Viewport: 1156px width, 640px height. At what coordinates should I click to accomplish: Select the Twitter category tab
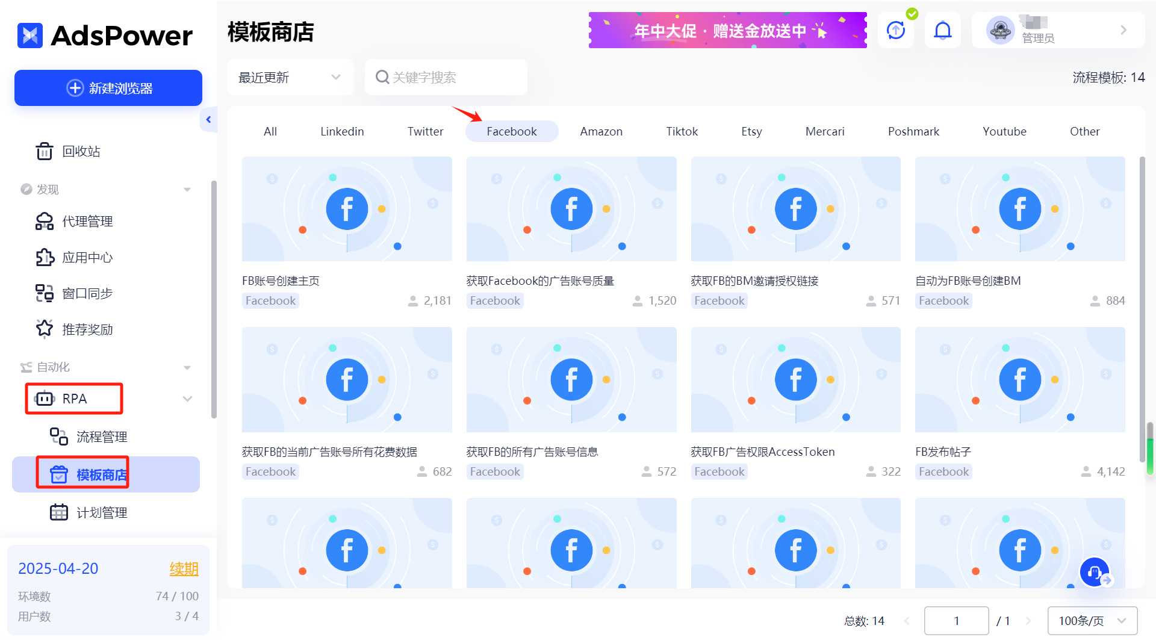tap(425, 131)
